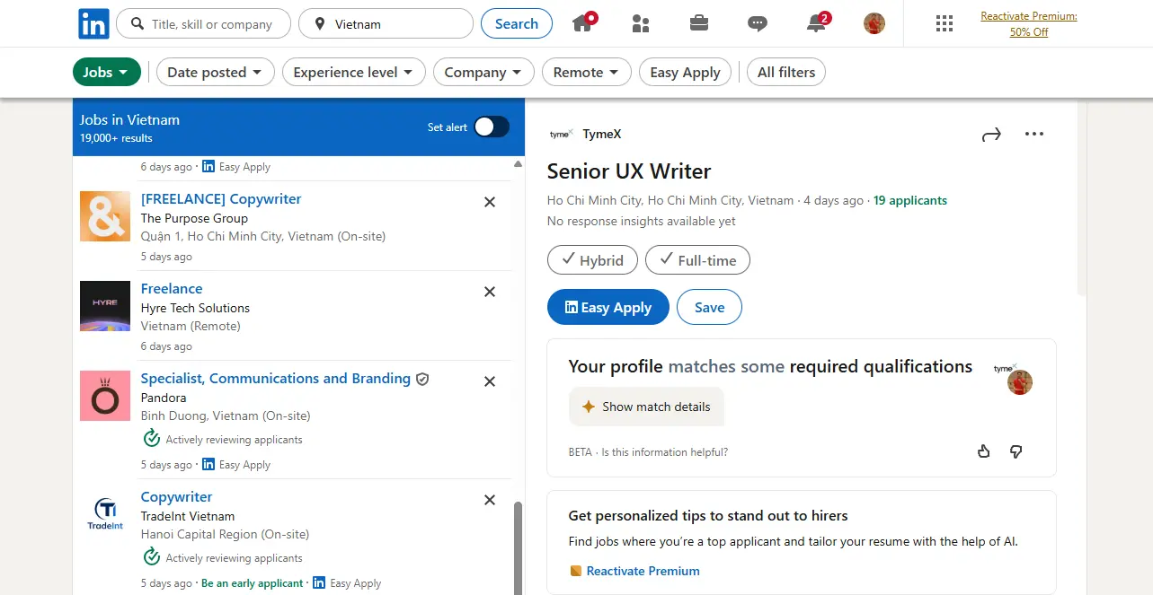Screen dimensions: 1153x595
Task: Dismiss the TradeInt Copywriter job
Action: tap(490, 500)
